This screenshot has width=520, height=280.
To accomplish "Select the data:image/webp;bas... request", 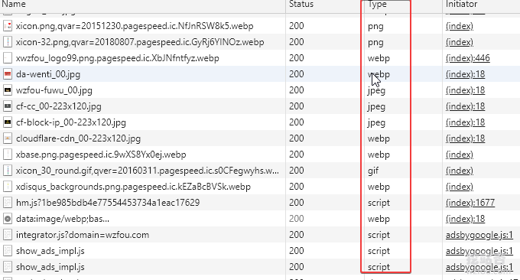I will [63, 219].
